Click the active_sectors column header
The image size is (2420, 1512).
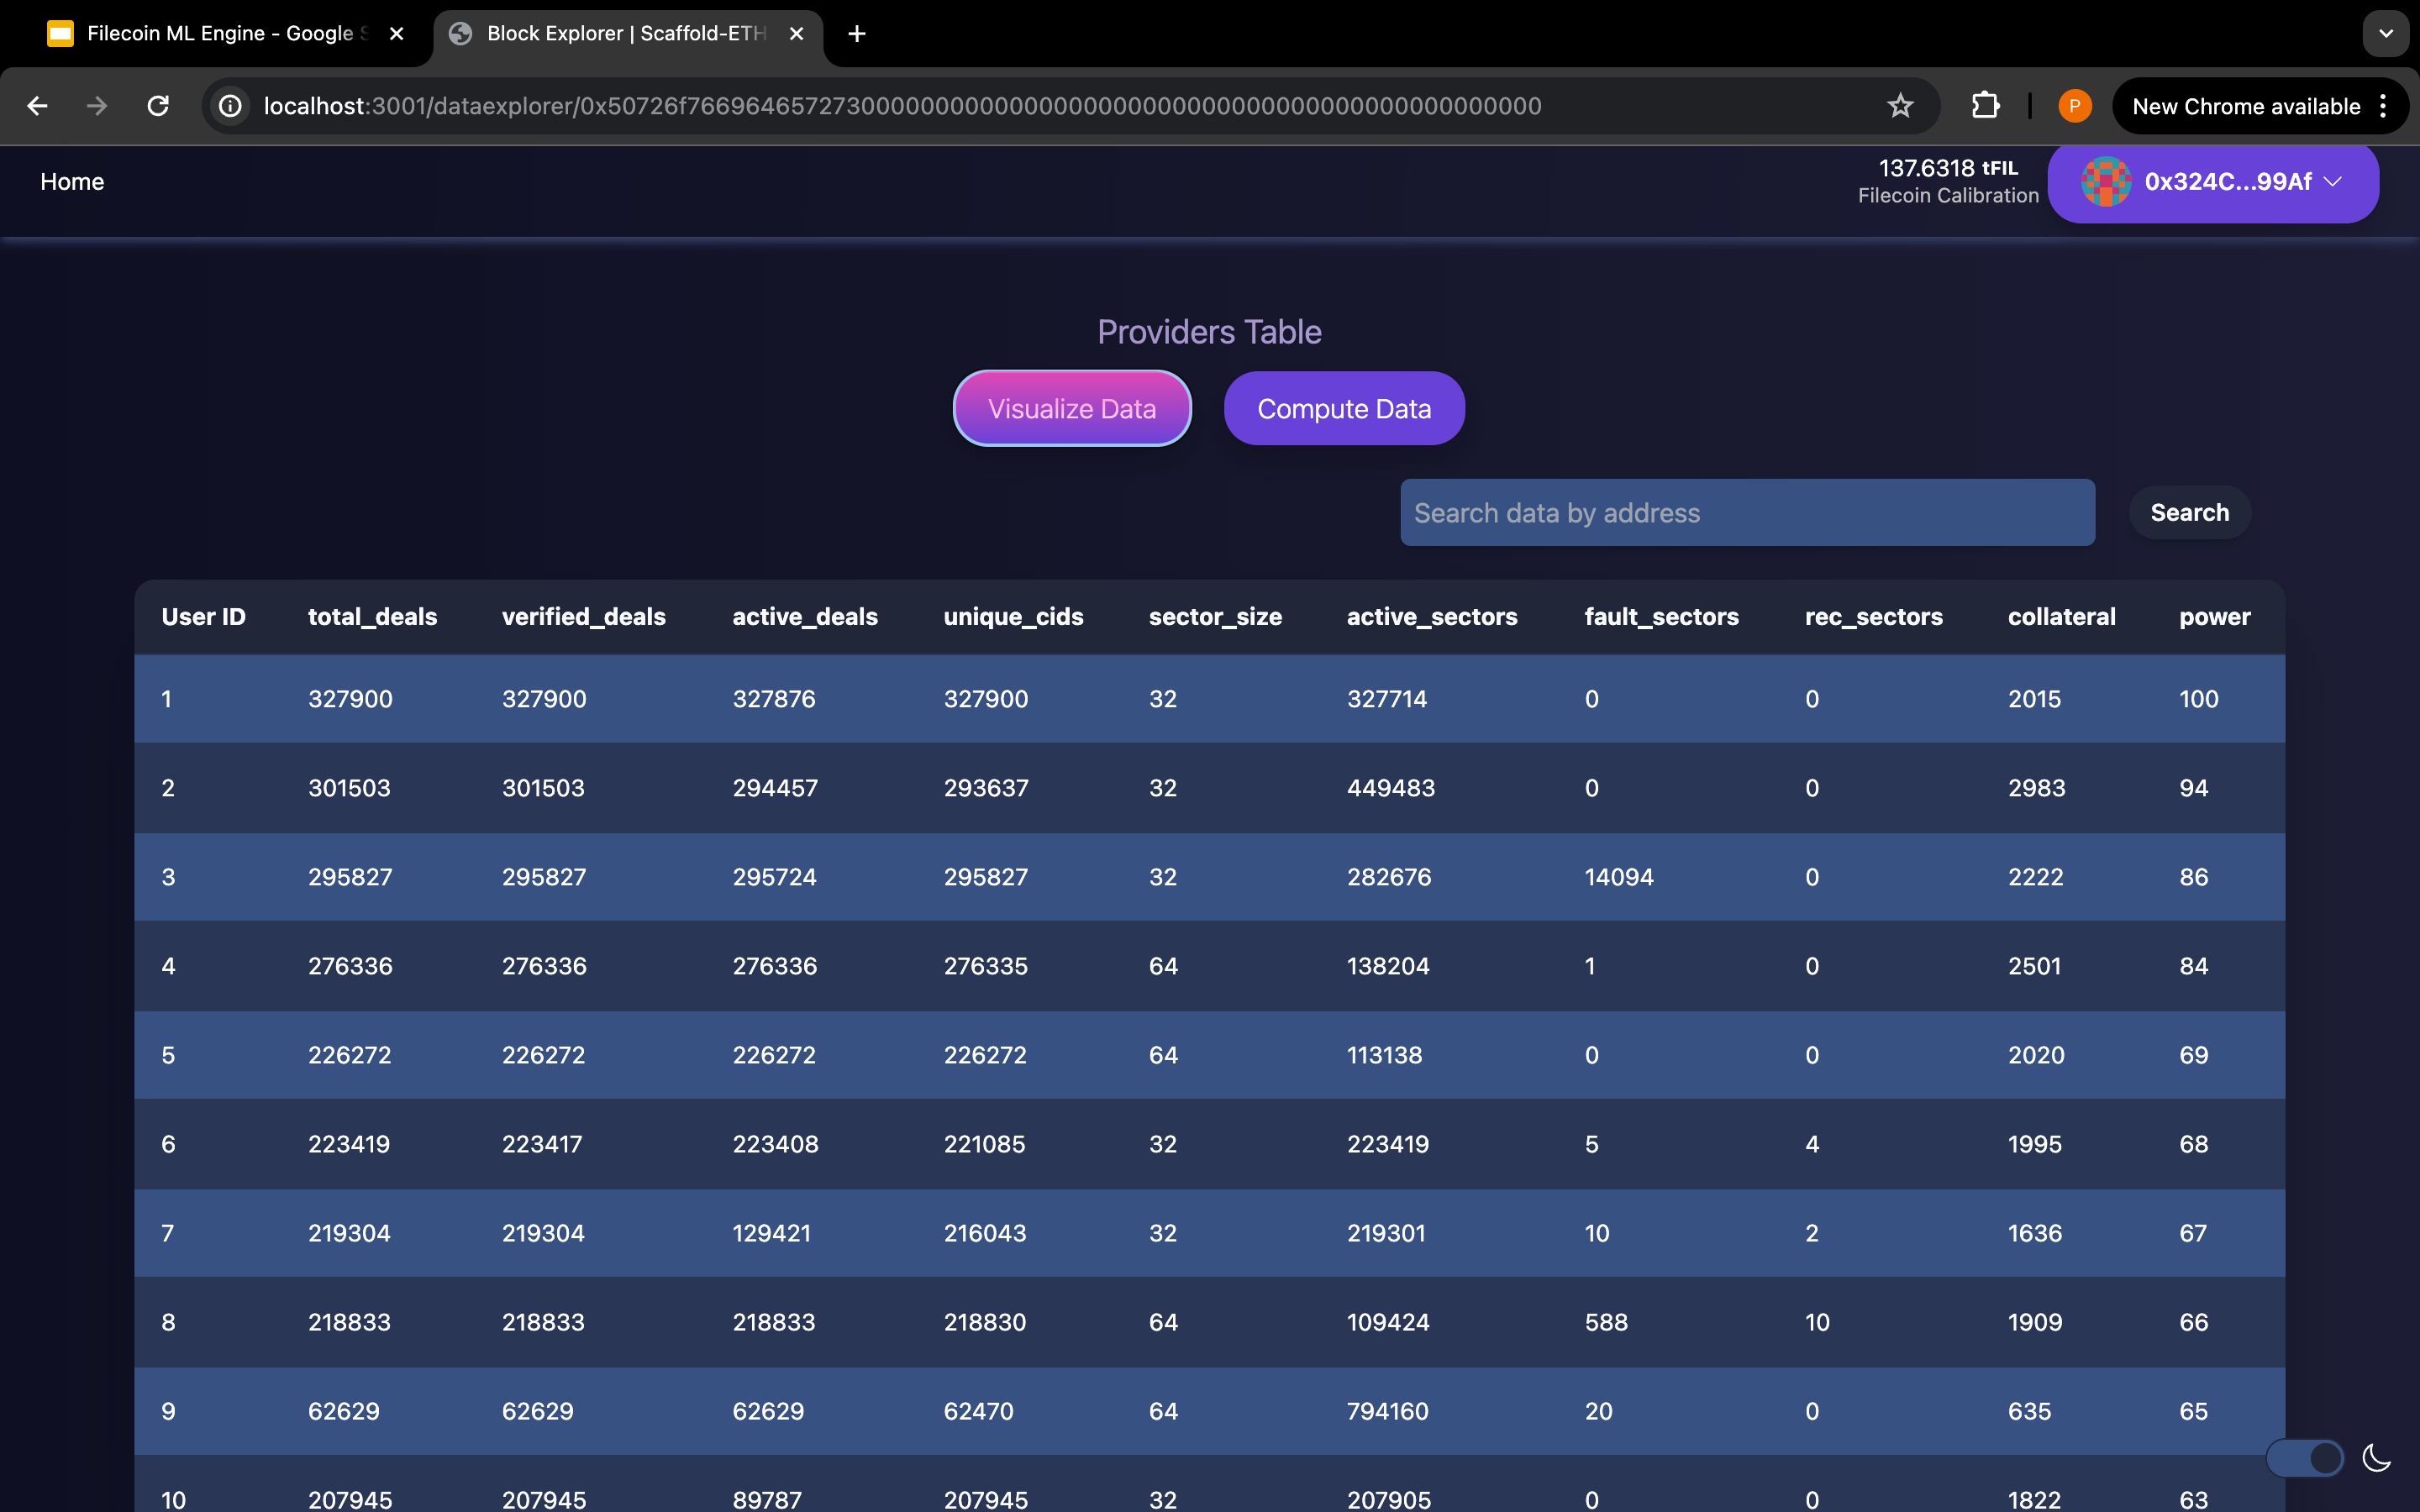coord(1432,617)
